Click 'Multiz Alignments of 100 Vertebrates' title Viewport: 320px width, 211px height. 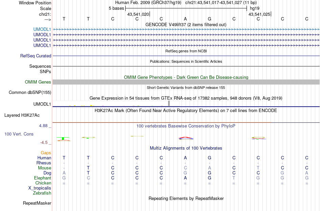click(x=186, y=148)
